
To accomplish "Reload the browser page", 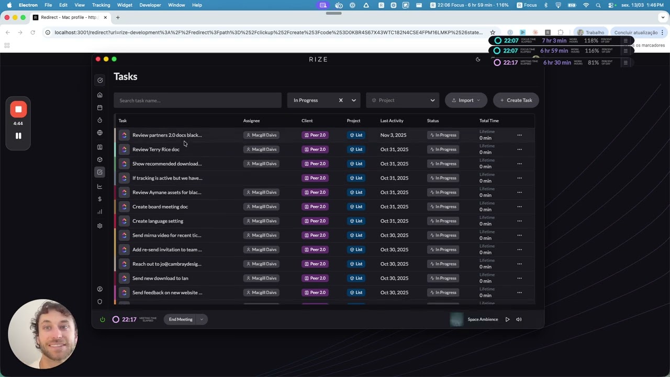I will click(x=32, y=32).
